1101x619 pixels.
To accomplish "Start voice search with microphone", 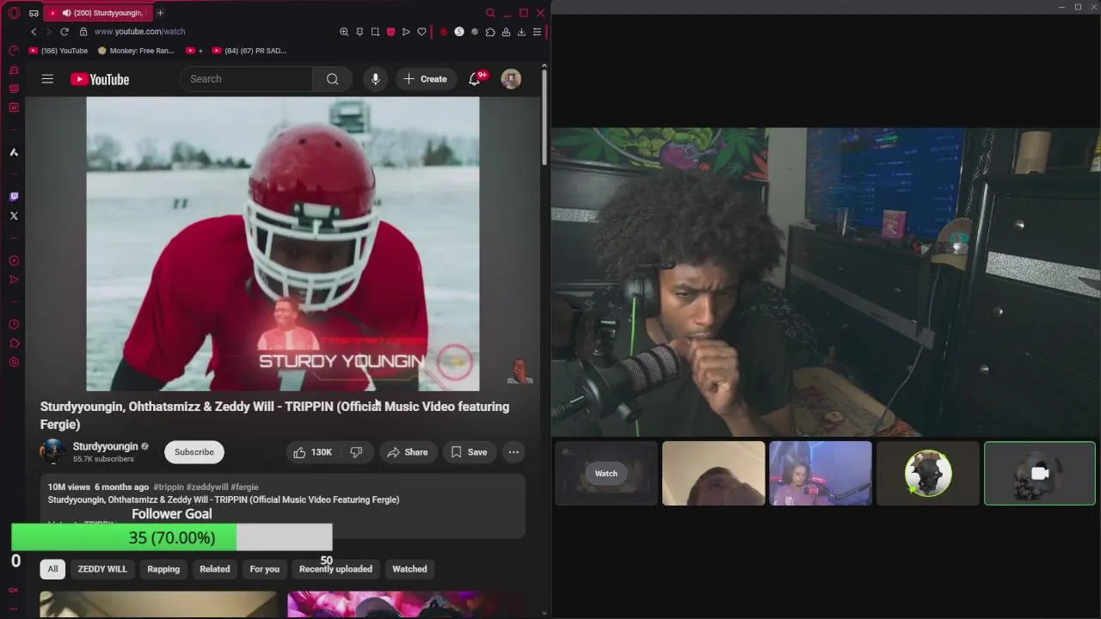I will pyautogui.click(x=375, y=79).
